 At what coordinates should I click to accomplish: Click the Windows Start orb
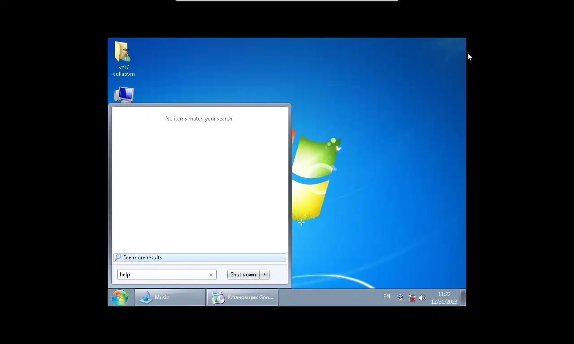(x=120, y=297)
